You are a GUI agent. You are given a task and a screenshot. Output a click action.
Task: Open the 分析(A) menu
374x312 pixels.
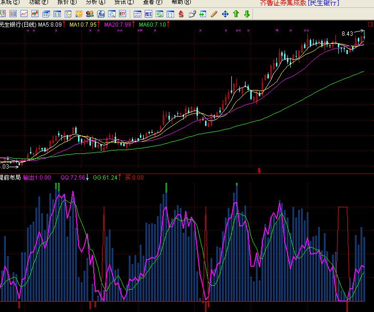point(96,2)
